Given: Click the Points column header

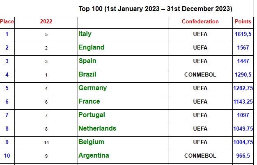Looking at the screenshot, I should 243,21.
